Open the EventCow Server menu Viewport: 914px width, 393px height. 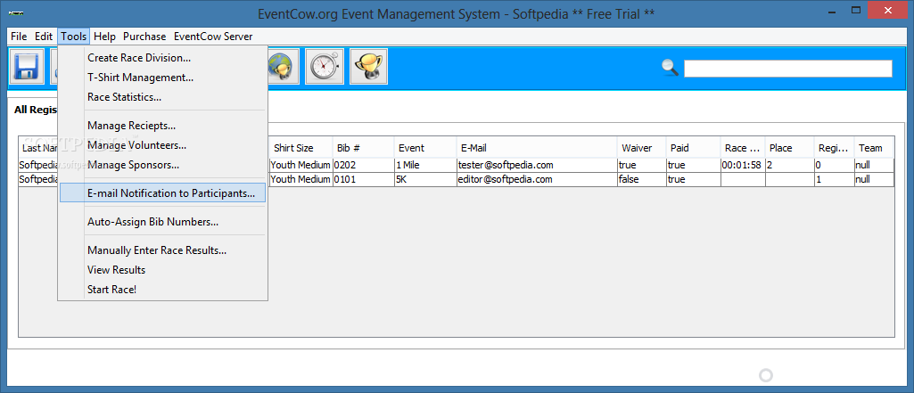pyautogui.click(x=213, y=37)
